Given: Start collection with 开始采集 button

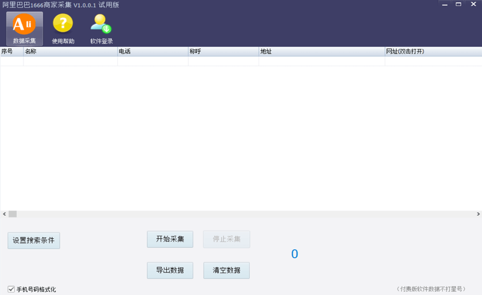Looking at the screenshot, I should click(x=170, y=239).
